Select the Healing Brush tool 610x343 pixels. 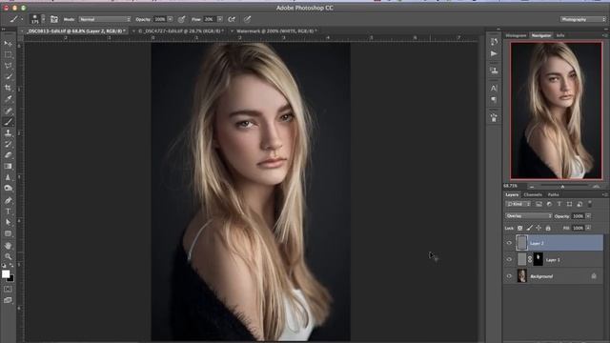coord(8,111)
